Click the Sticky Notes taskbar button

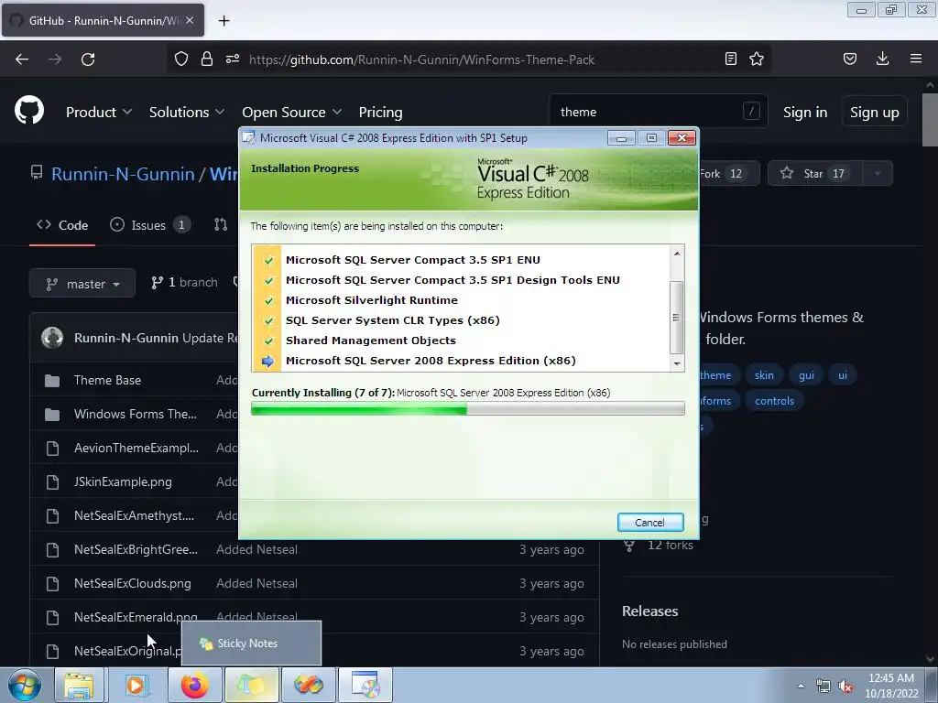(251, 685)
